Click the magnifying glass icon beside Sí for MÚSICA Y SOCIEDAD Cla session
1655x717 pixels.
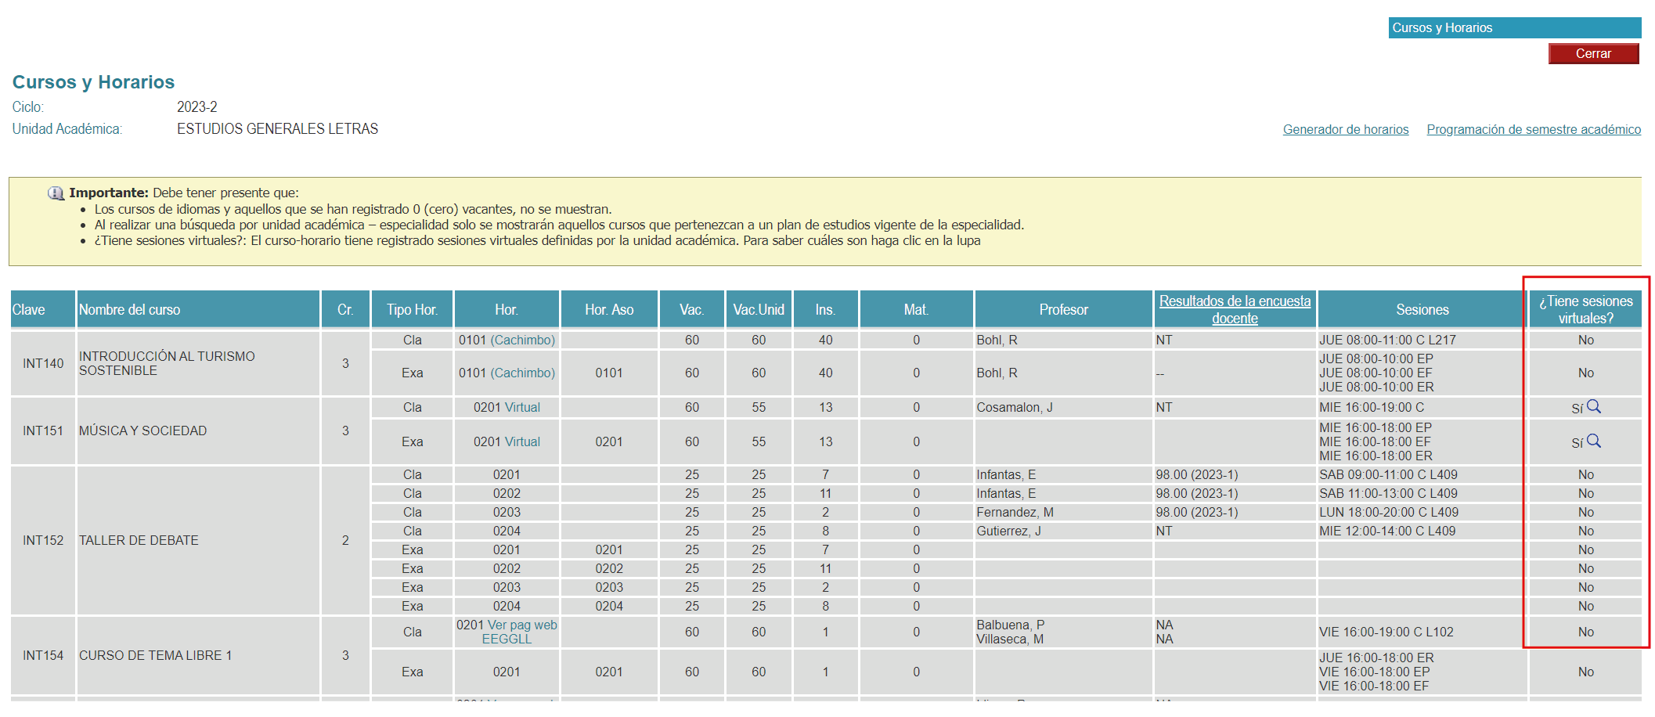pyautogui.click(x=1595, y=406)
